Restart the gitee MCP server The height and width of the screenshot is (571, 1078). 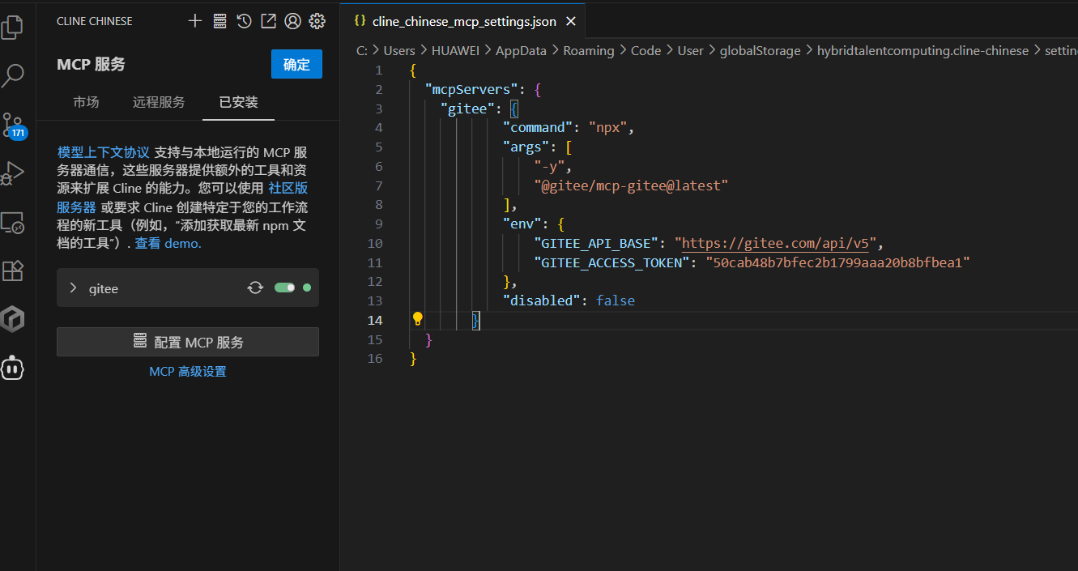tap(255, 288)
